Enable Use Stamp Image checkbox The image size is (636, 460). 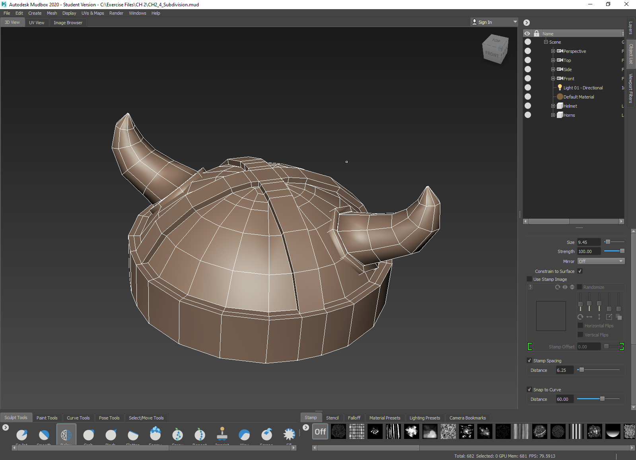pyautogui.click(x=529, y=279)
